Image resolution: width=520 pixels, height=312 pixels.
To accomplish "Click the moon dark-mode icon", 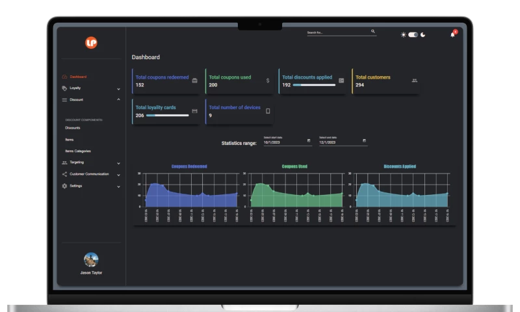I will (423, 34).
